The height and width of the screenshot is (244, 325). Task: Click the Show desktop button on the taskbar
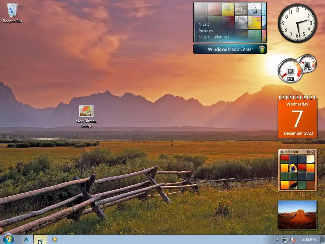[323, 240]
